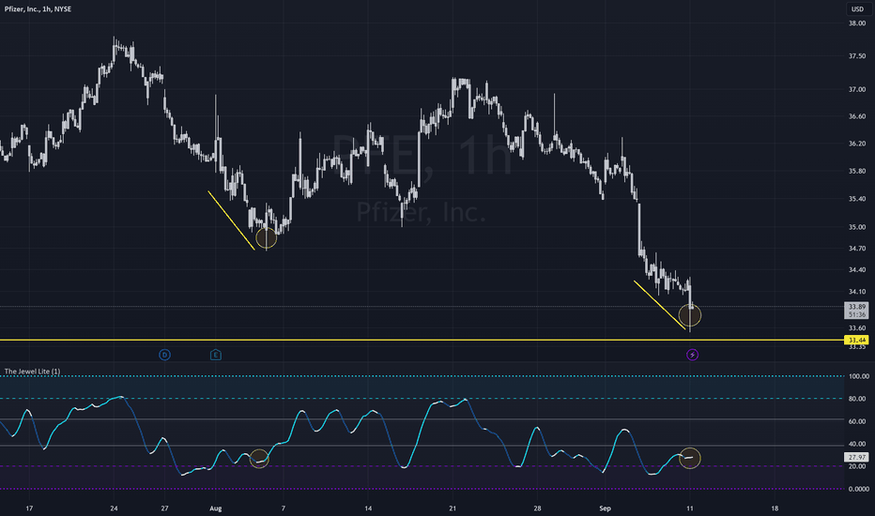Click the 'Sep' label on time axis

[605, 508]
